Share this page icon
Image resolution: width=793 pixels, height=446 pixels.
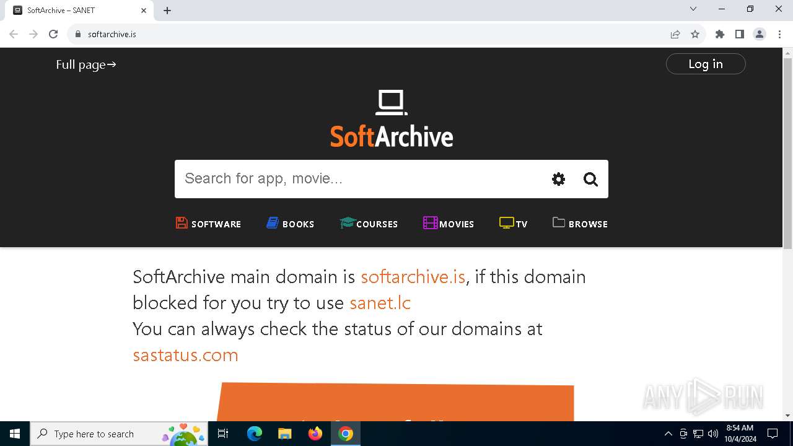(675, 34)
